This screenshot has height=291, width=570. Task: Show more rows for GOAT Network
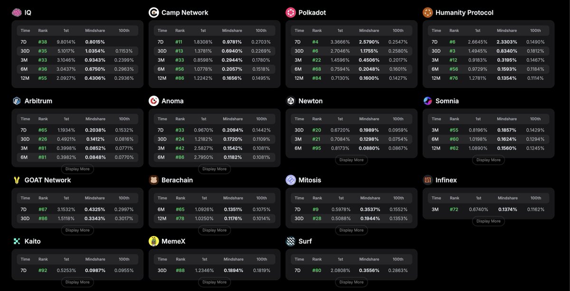77,230
